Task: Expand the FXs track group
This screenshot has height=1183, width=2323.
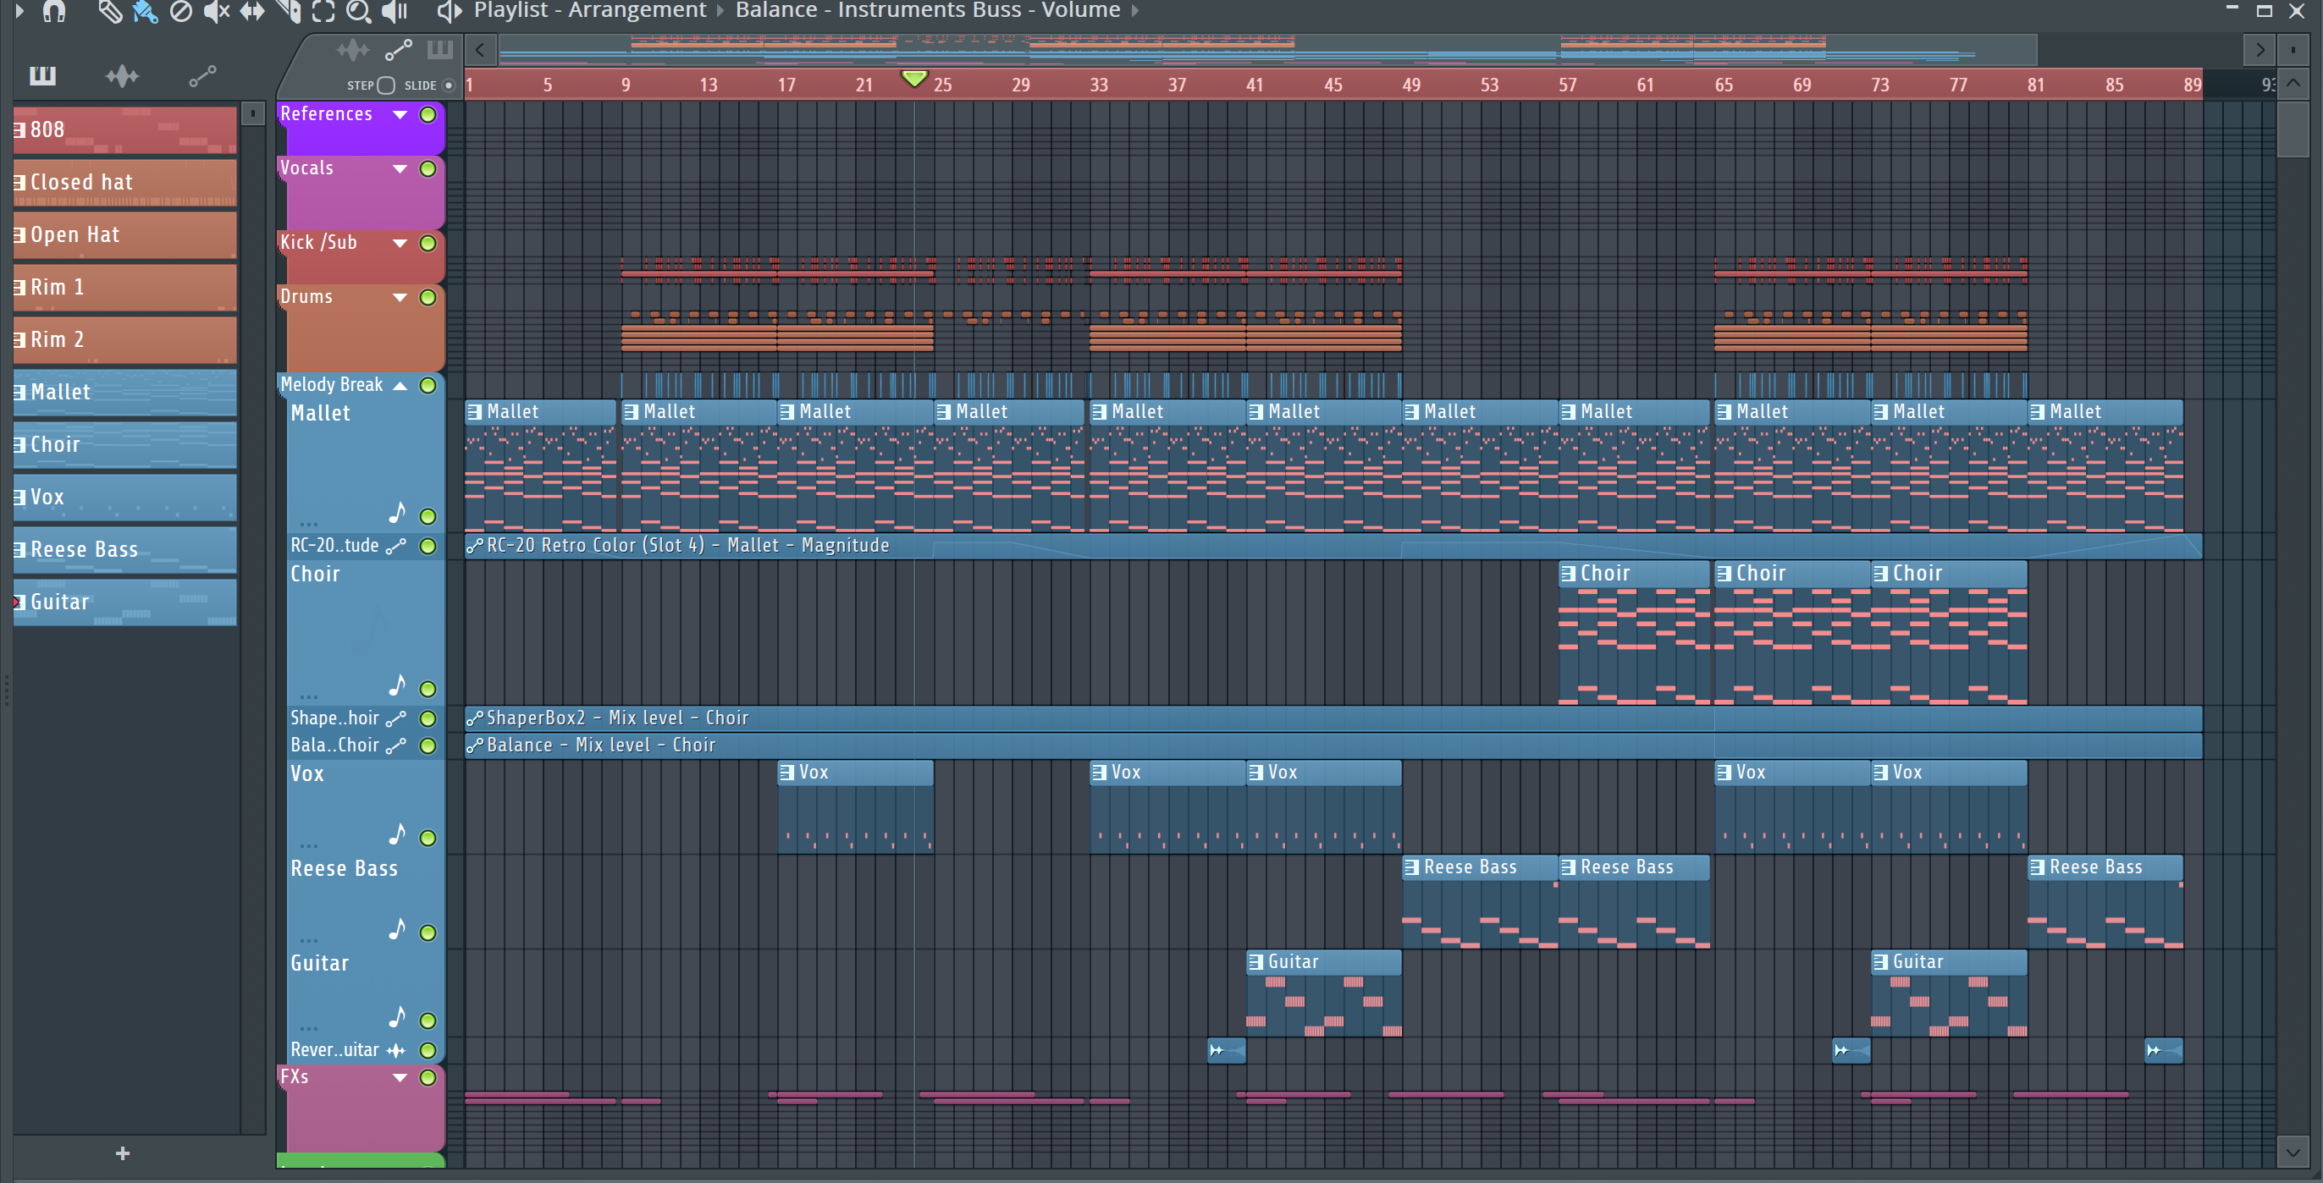Action: pos(400,1077)
